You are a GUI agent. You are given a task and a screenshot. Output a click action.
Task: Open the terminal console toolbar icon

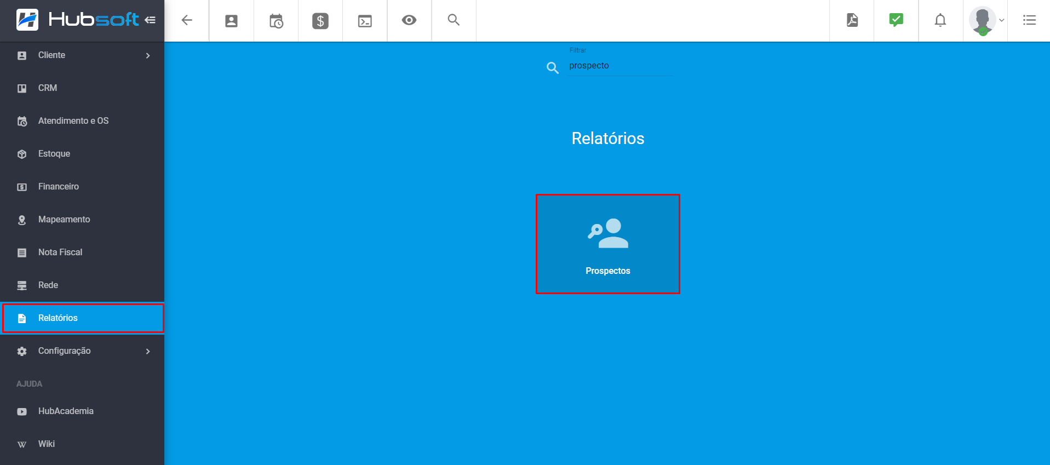tap(365, 21)
